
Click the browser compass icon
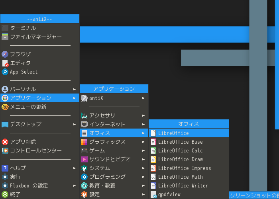point(5,54)
